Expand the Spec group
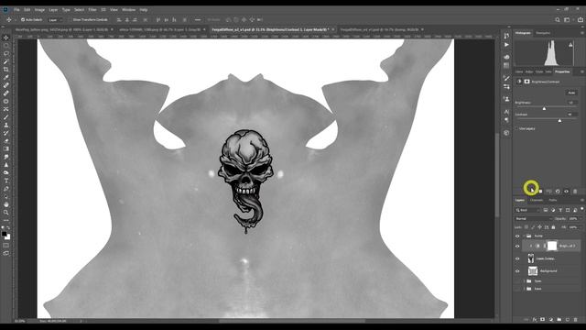The height and width of the screenshot is (330, 586). coord(524,281)
